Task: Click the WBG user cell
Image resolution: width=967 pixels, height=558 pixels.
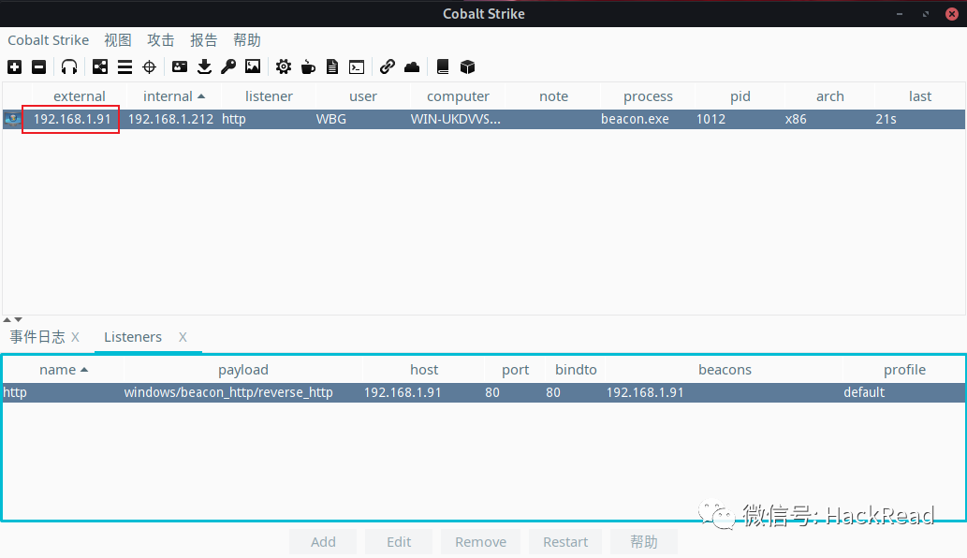Action: pos(331,119)
